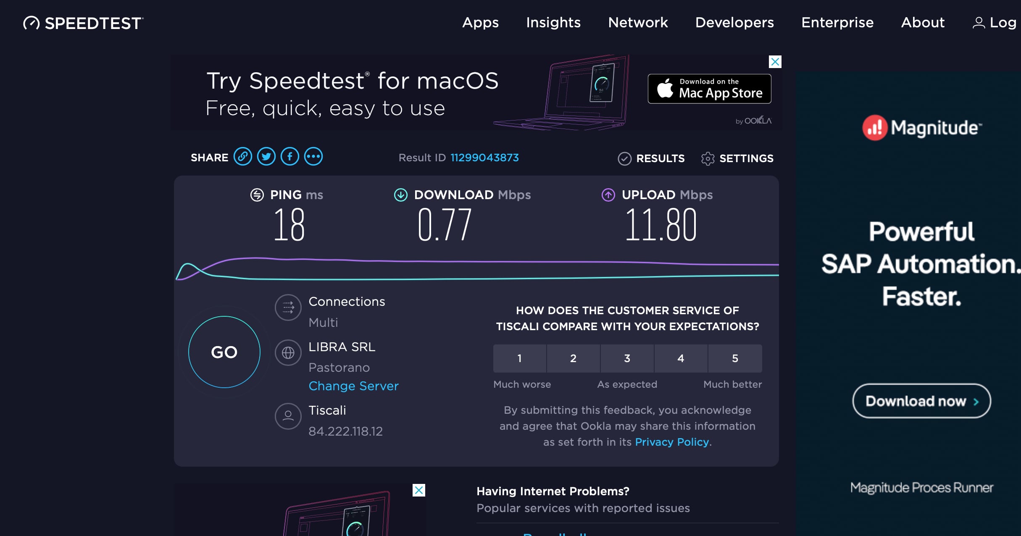Screen dimensions: 1021x536
Task: Rate Tiscali customer service as 5
Action: [x=735, y=358]
